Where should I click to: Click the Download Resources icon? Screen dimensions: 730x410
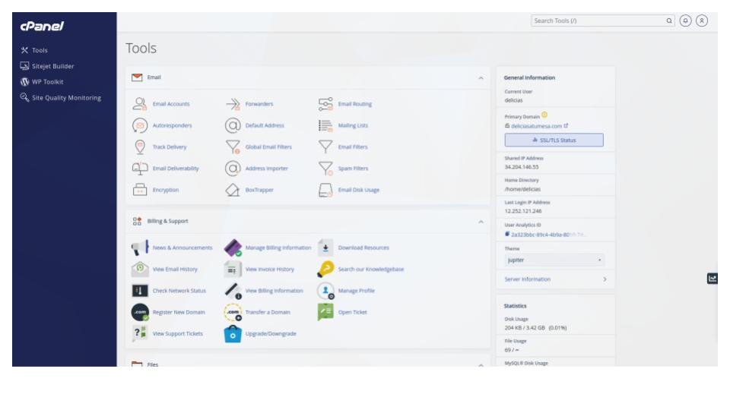[325, 248]
